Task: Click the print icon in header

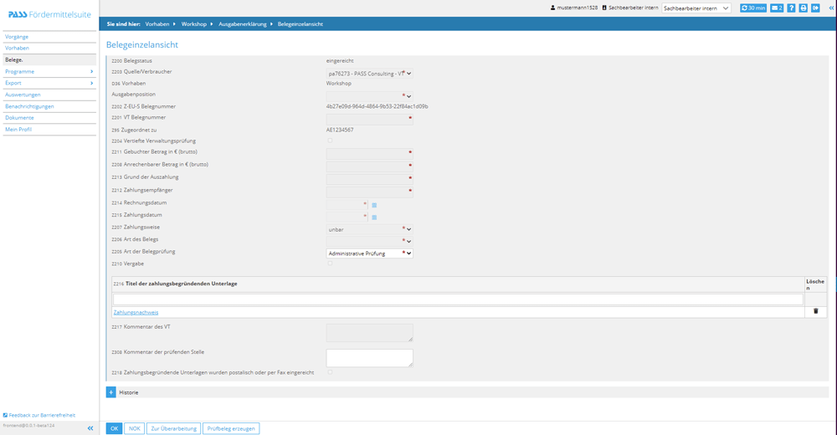Action: 804,8
